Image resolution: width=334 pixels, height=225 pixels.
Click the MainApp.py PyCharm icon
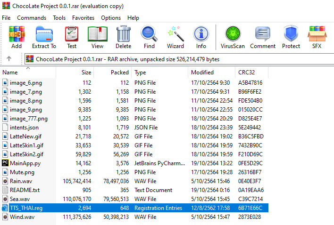click(x=5, y=163)
